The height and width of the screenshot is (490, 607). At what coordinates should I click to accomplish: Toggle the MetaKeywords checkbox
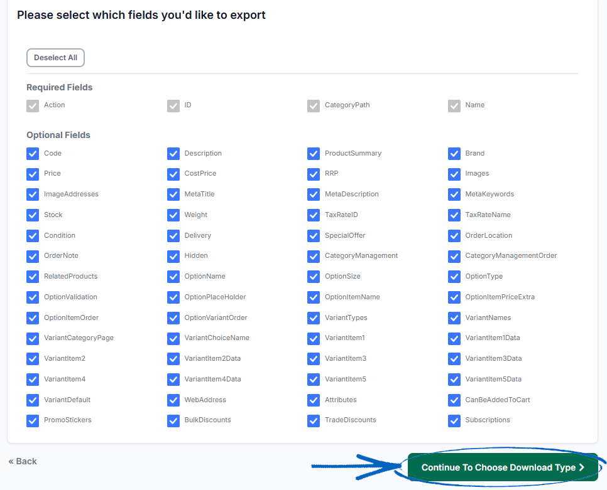point(454,194)
